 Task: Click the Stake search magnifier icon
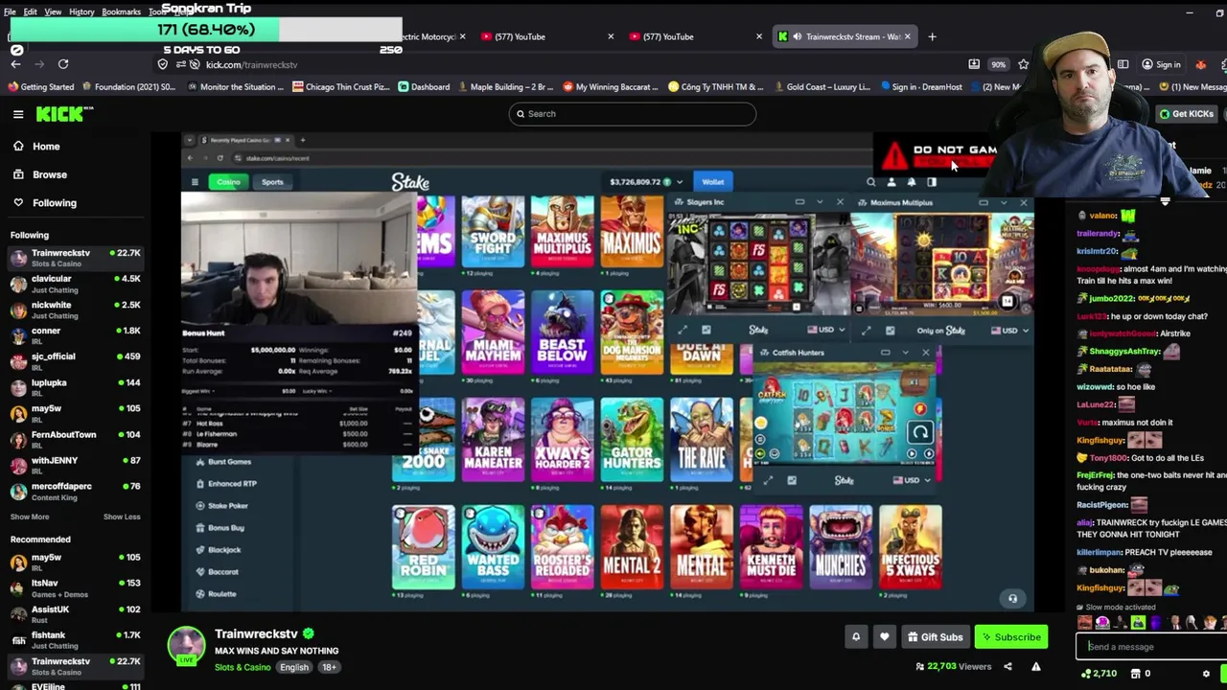coord(870,182)
